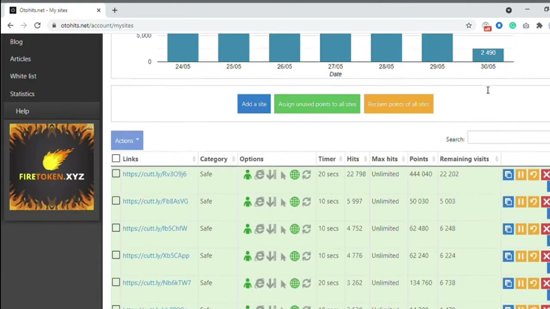Open the Chrome extensions puzzle icon

[x=539, y=25]
